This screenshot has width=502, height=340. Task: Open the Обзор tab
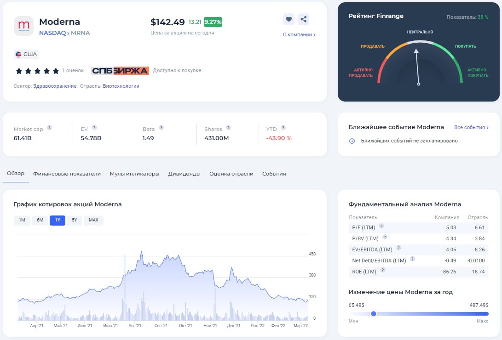click(16, 174)
